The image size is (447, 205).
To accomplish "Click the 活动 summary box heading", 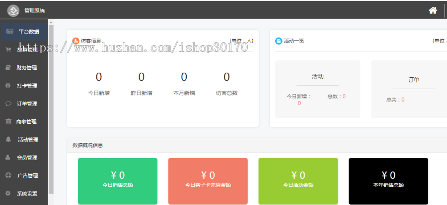I will [x=317, y=76].
